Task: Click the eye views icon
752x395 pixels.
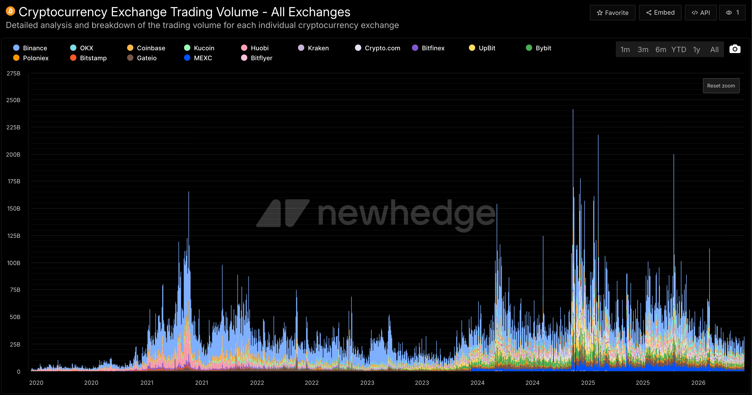Action: [x=729, y=13]
